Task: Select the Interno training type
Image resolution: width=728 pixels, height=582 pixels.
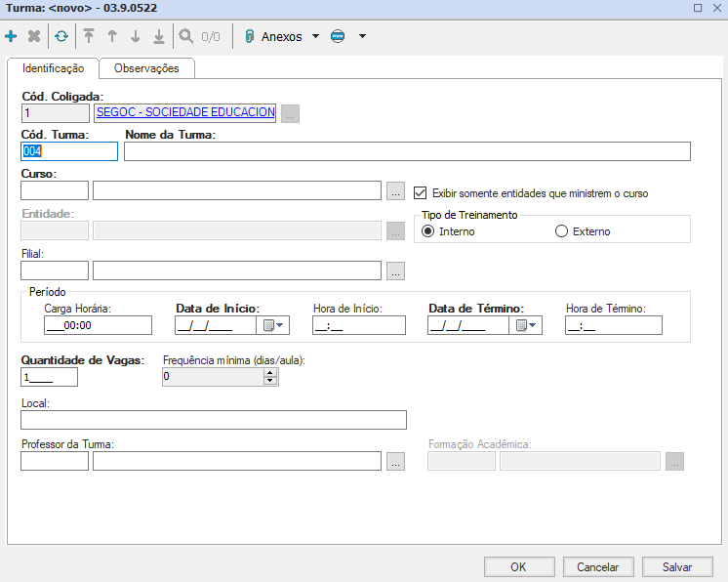Action: (x=428, y=231)
